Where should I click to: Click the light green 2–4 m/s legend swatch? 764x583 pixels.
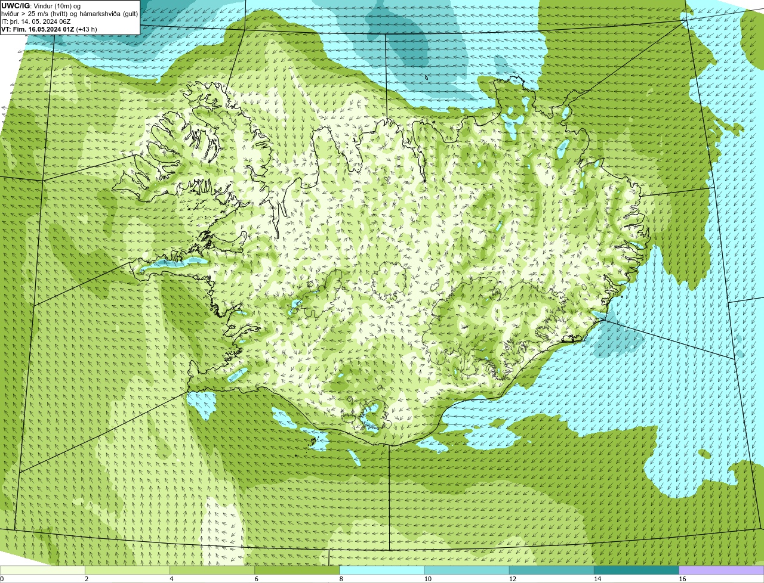(128, 570)
